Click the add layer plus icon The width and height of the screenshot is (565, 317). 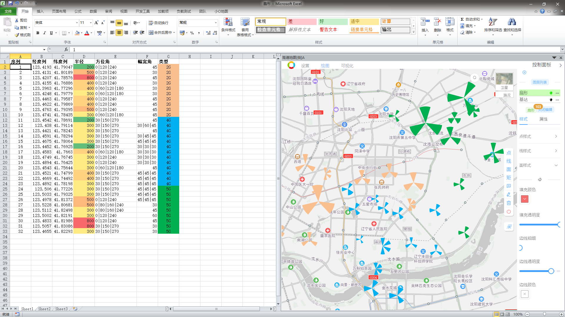coord(524,72)
